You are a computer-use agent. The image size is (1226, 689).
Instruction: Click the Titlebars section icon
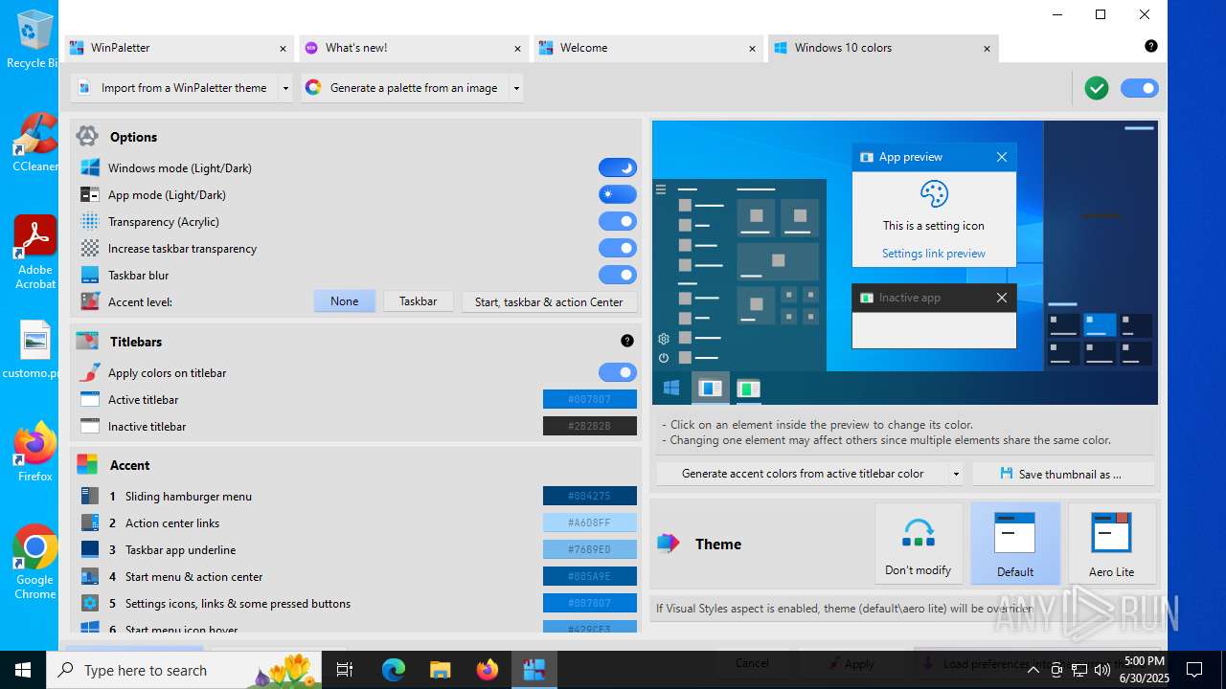87,341
